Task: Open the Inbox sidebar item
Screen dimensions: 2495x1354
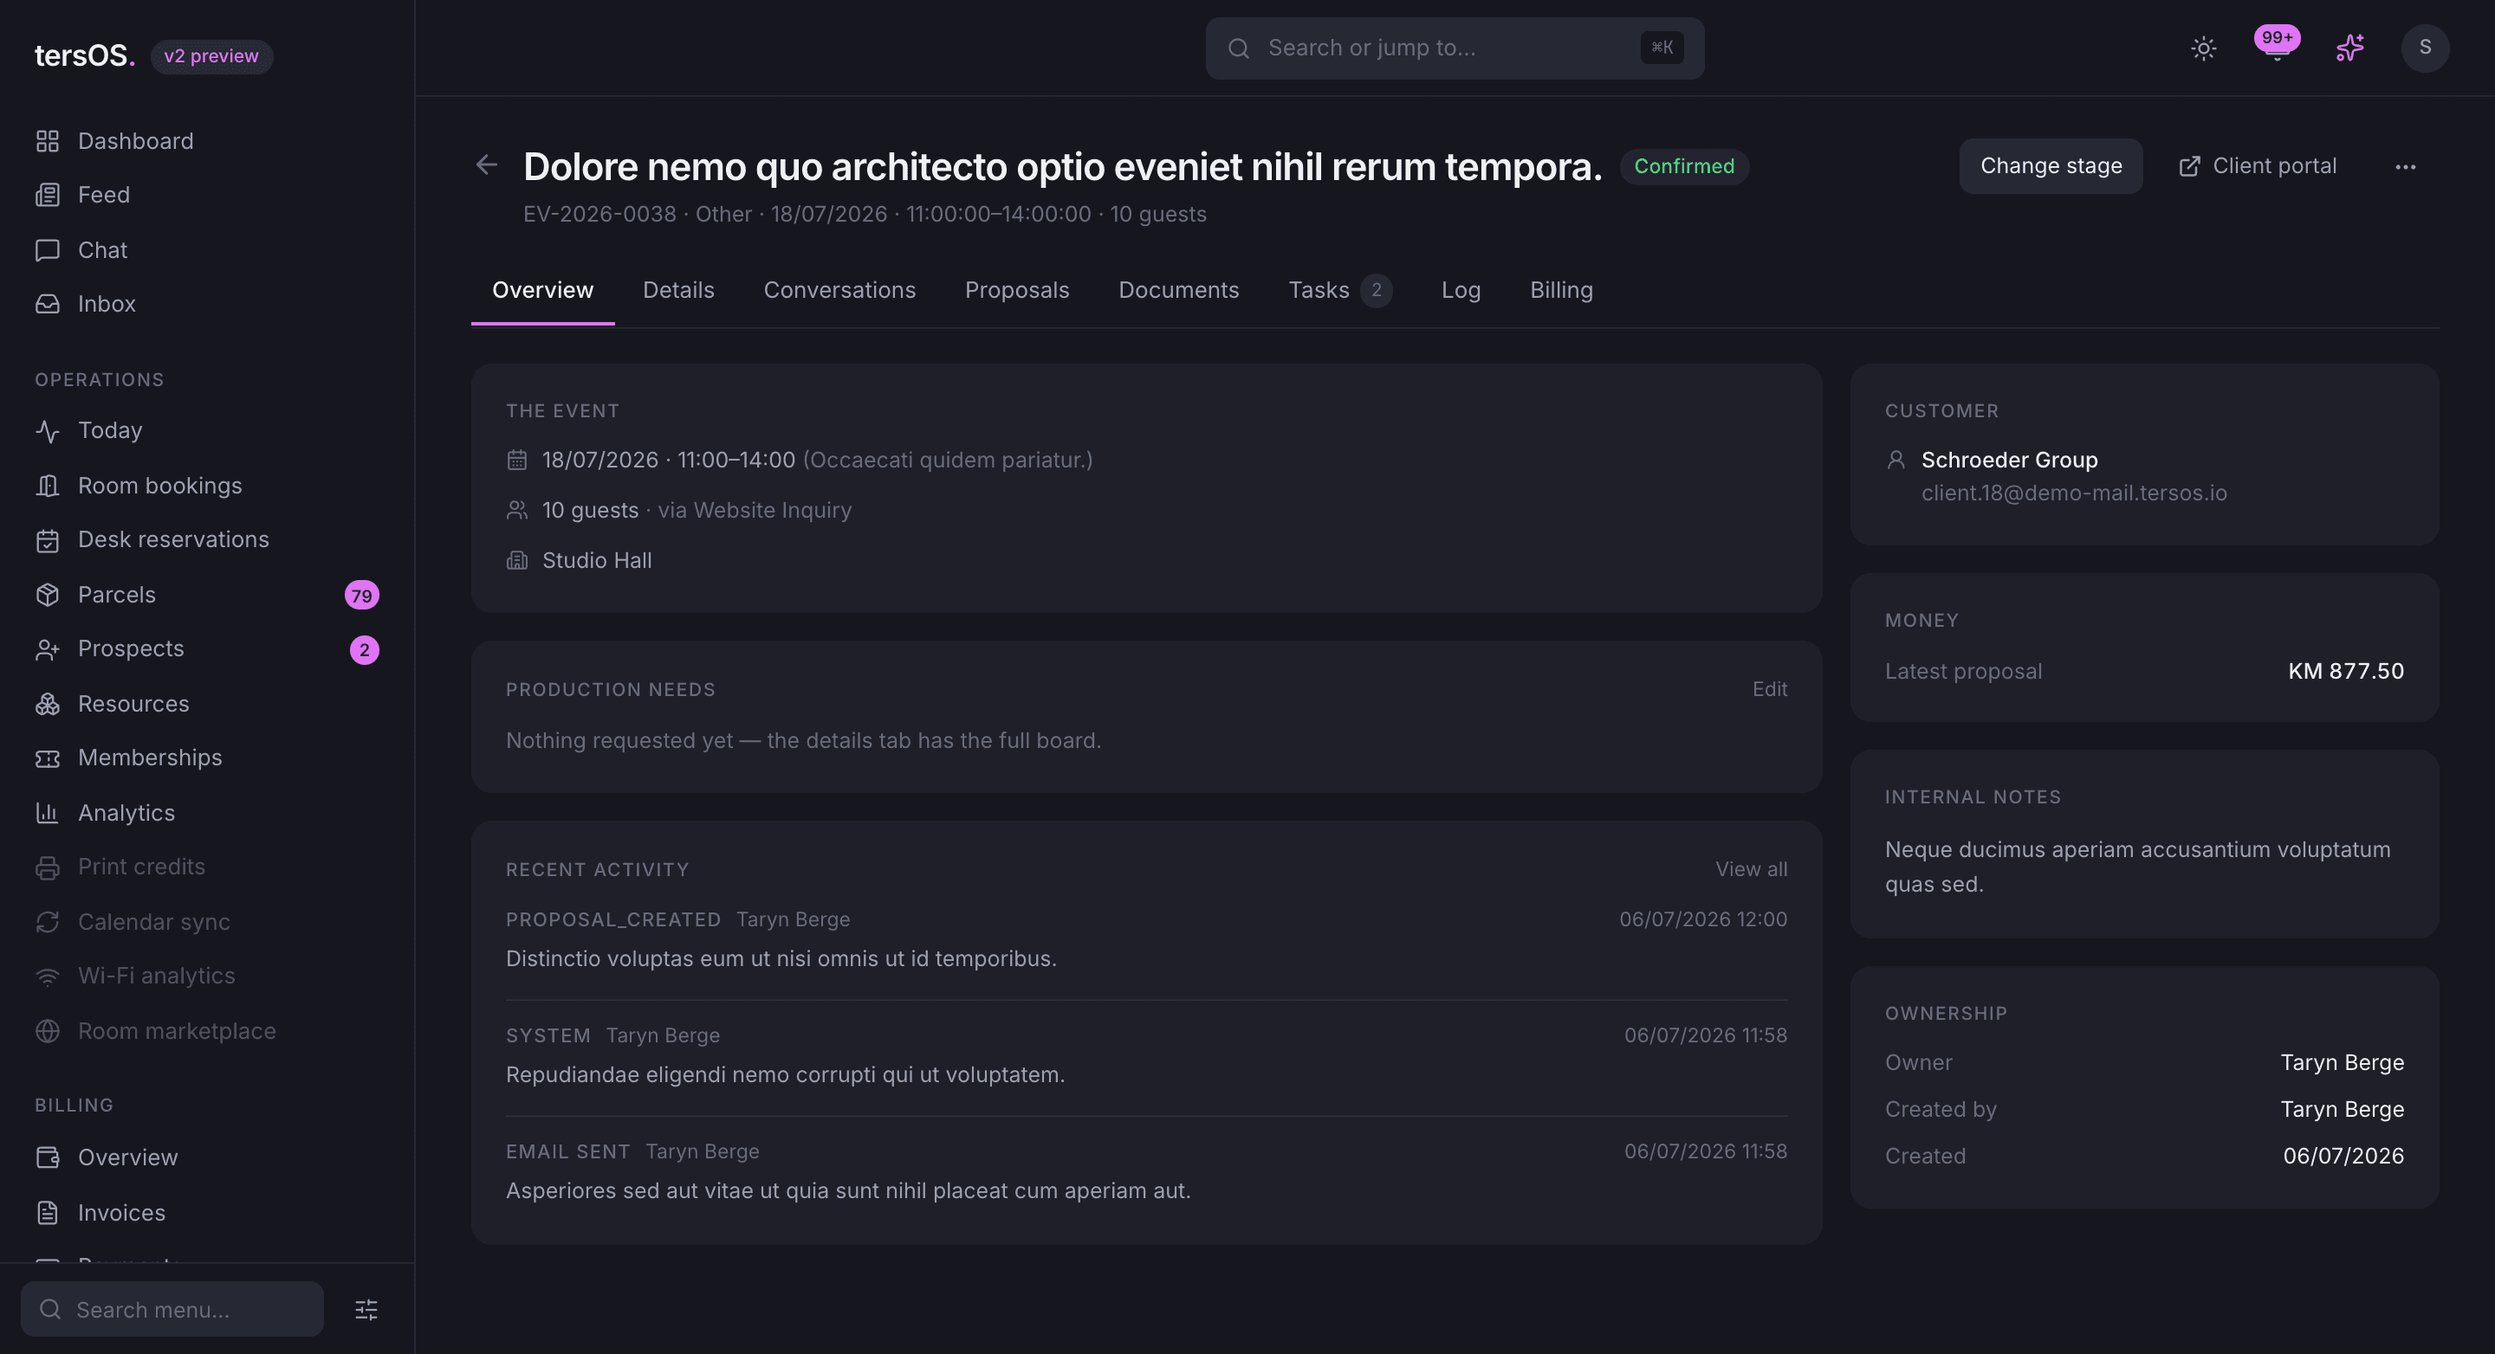Action: click(207, 304)
